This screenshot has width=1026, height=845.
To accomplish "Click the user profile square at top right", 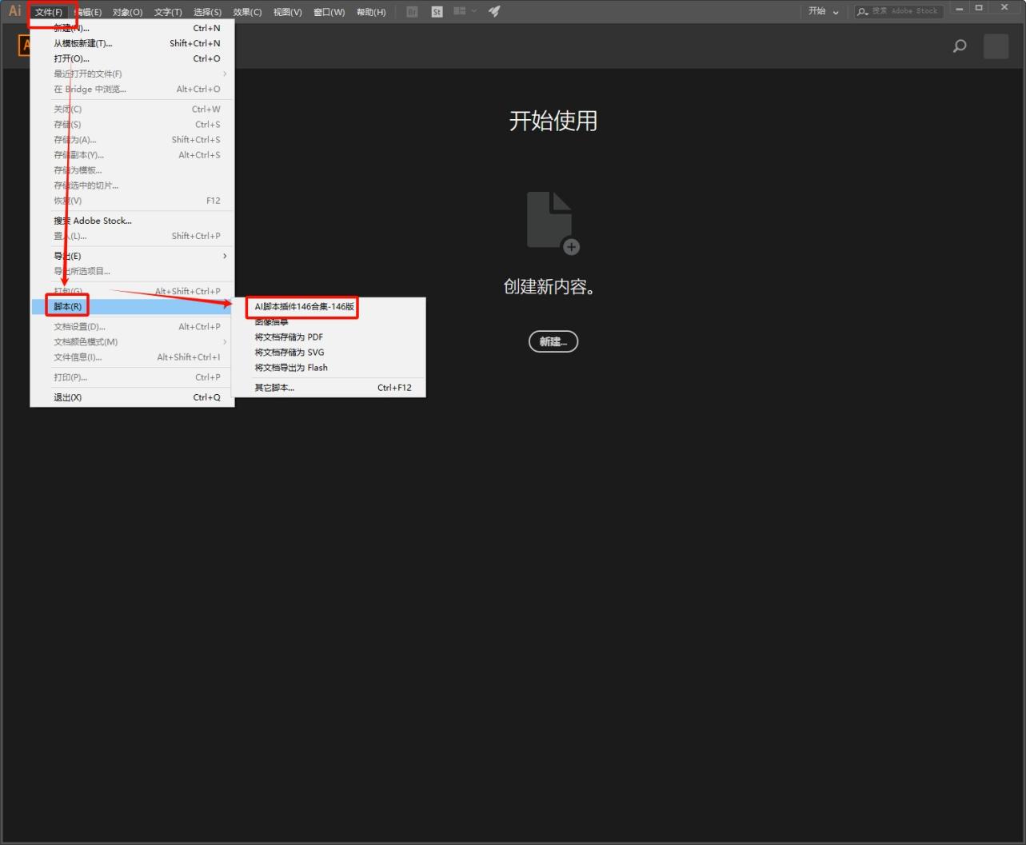I will 996,46.
